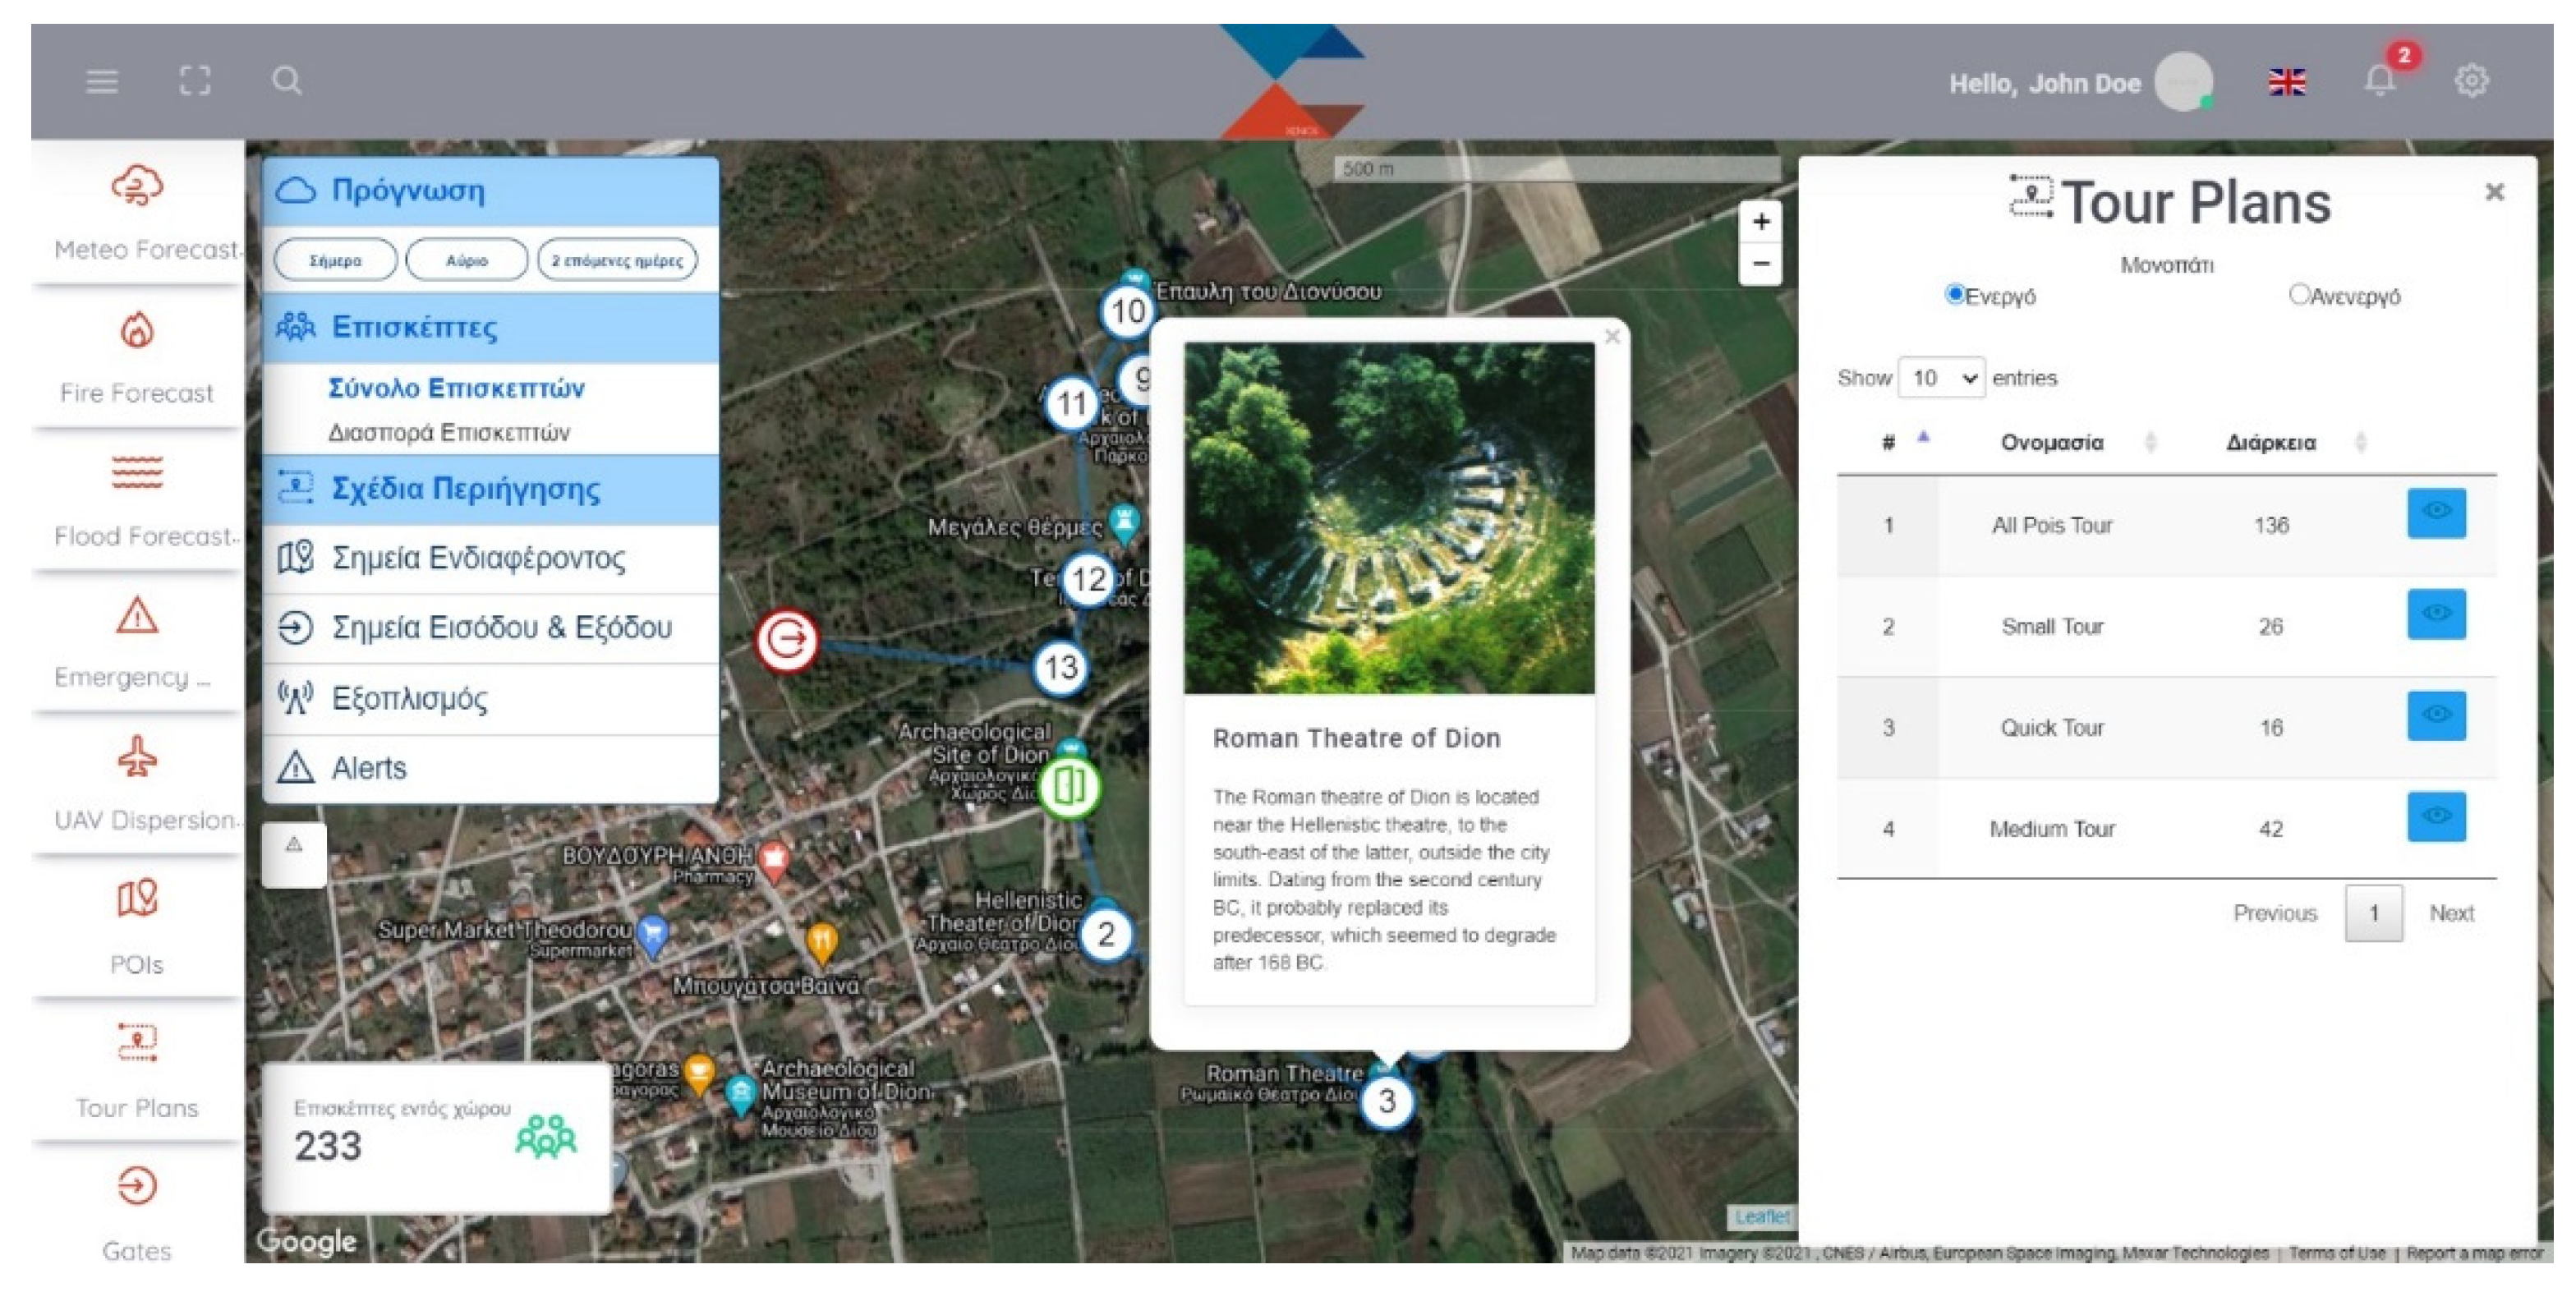This screenshot has width=2576, height=1292.
Task: Select the Ανενεργό radio button
Action: pos(2299,294)
